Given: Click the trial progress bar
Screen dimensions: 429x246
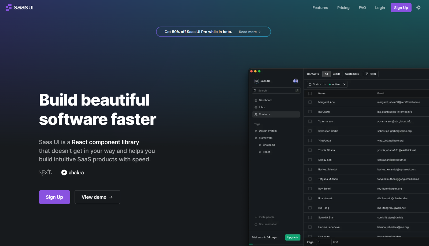Looking at the screenshot, I should (276, 244).
